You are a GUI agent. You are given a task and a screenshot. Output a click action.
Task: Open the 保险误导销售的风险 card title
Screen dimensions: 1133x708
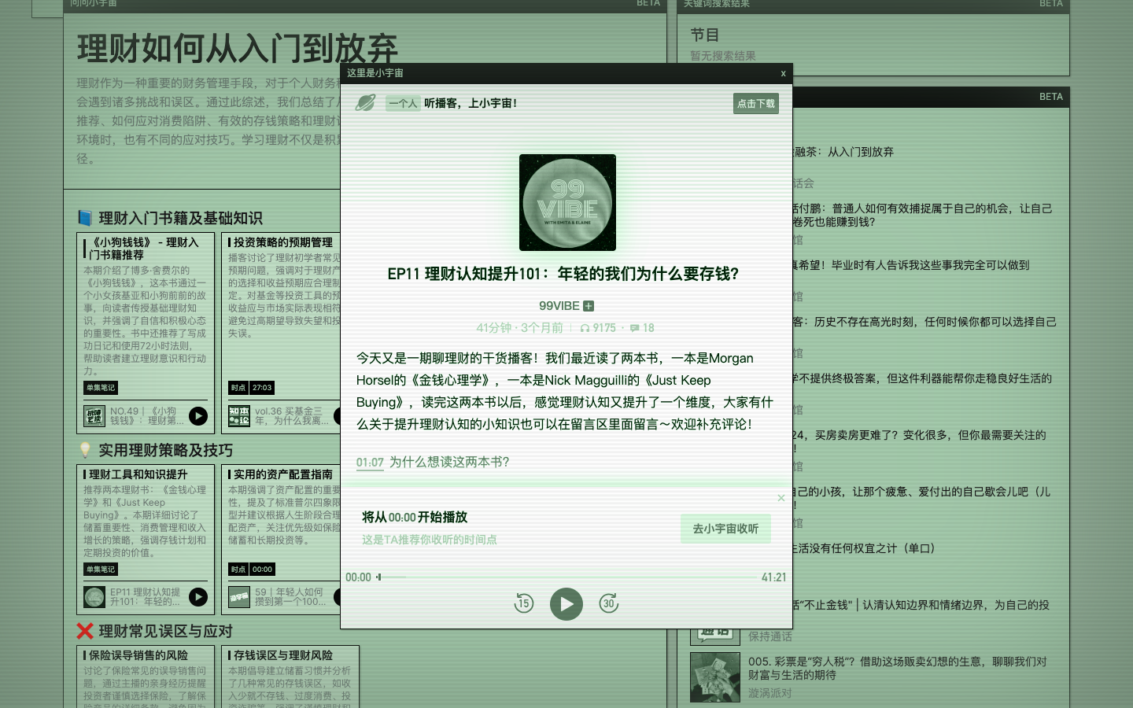click(138, 655)
